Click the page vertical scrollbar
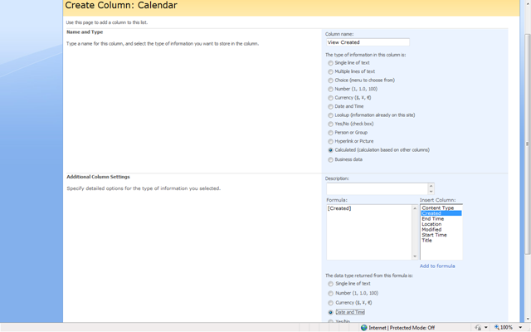 pyautogui.click(x=528, y=144)
